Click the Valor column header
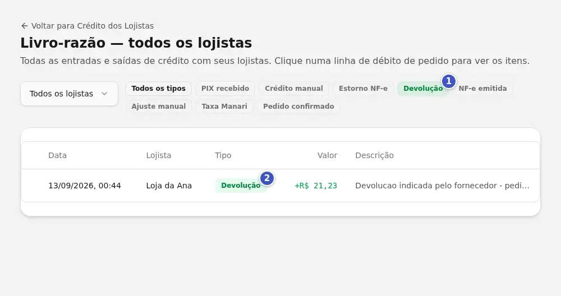This screenshot has width=561, height=296. [x=328, y=155]
